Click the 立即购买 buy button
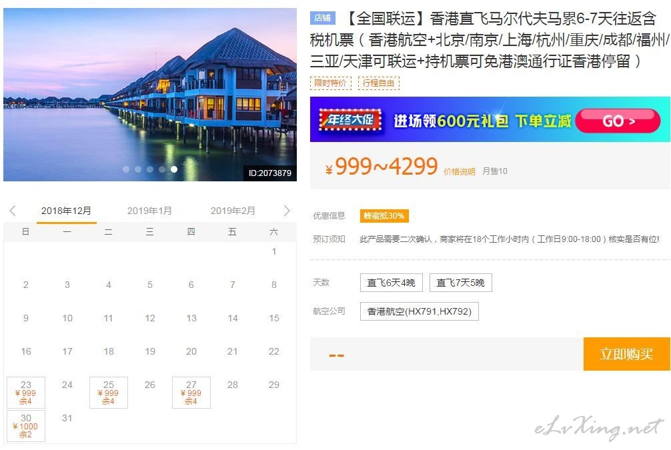This screenshot has height=450, width=671. 626,354
